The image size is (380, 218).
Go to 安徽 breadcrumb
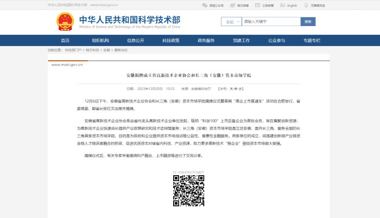(x=106, y=50)
